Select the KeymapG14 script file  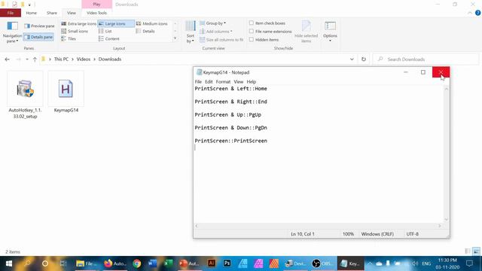tap(66, 92)
